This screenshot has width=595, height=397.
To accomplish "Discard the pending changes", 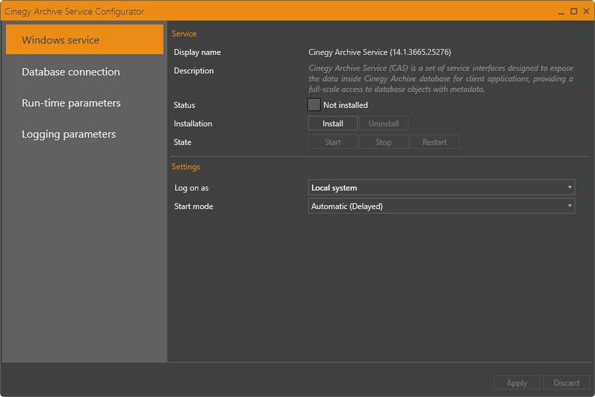I will pyautogui.click(x=566, y=382).
